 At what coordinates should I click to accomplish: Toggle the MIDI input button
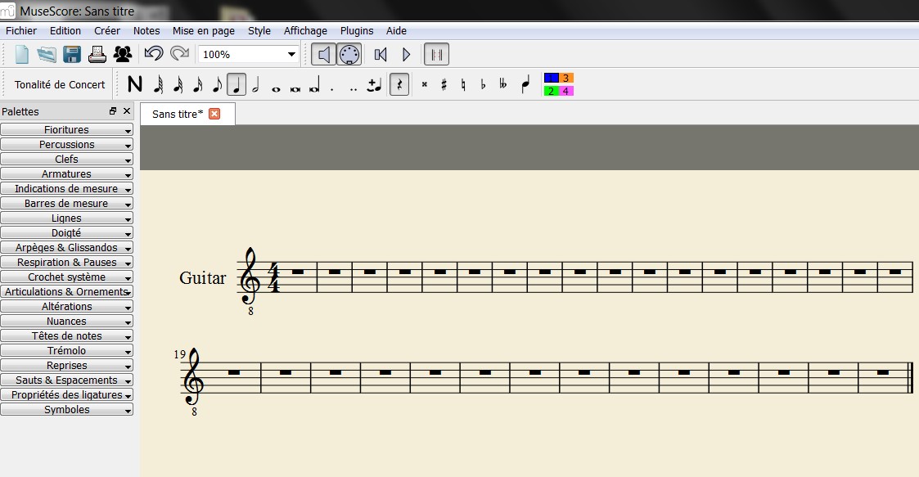pyautogui.click(x=349, y=55)
